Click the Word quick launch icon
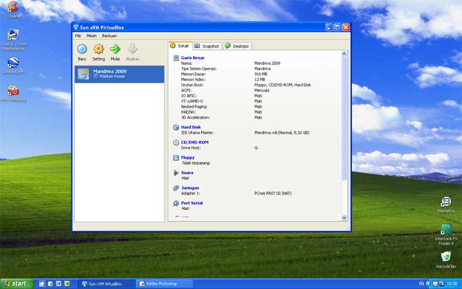462x289 pixels. 59,284
